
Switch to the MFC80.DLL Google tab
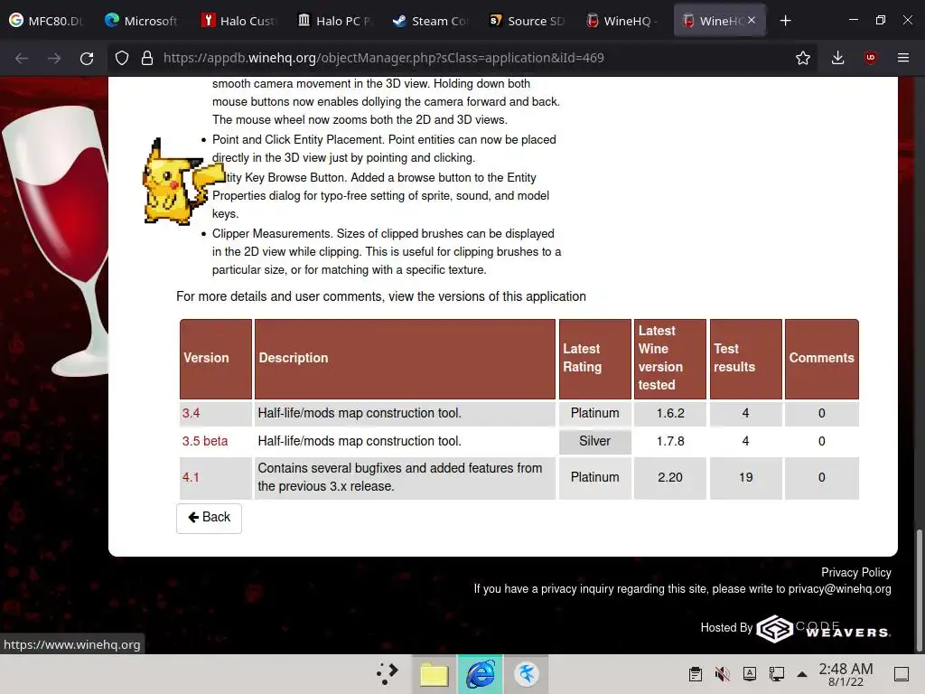47,21
